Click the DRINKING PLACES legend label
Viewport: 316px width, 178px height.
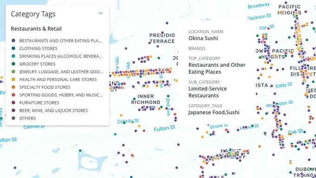pyautogui.click(x=61, y=56)
